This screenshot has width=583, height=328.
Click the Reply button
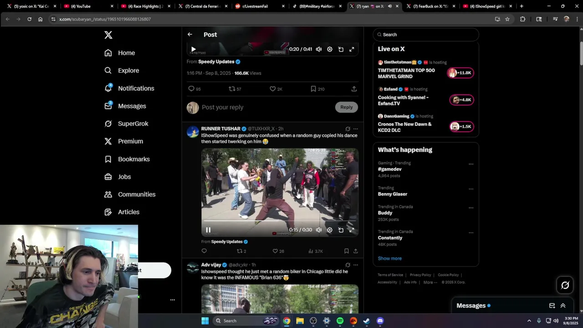click(x=347, y=107)
